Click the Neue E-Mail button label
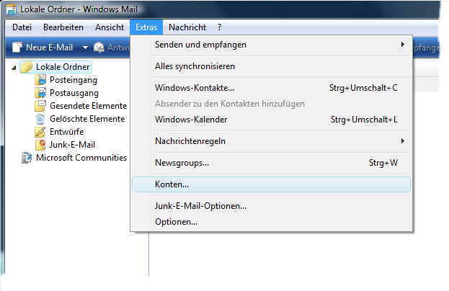Image resolution: width=449 pixels, height=291 pixels. (49, 48)
